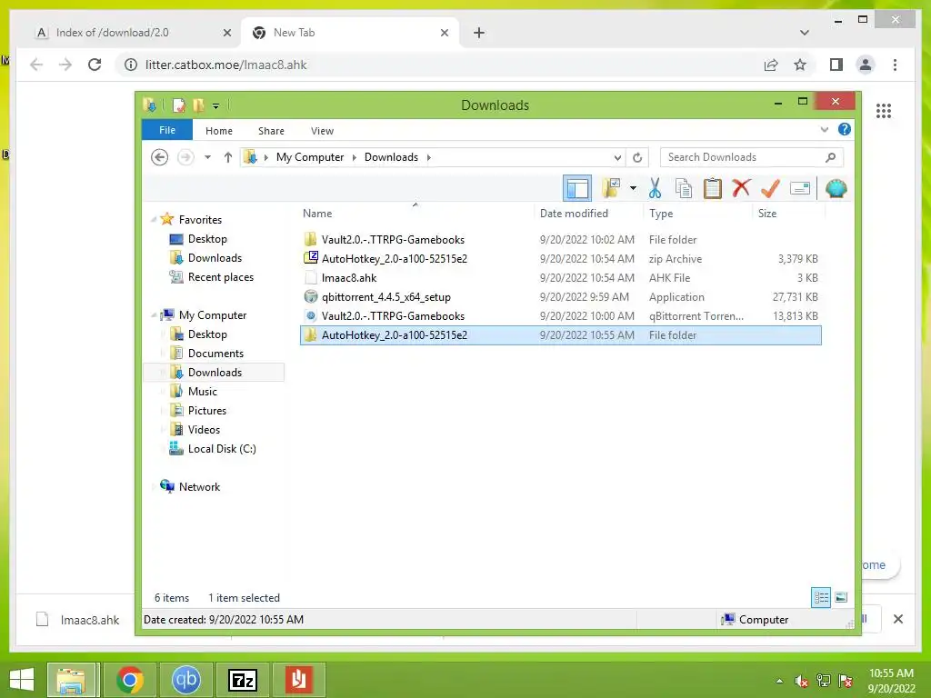Click the orange checkmark Properties icon
The height and width of the screenshot is (698, 931).
(770, 188)
